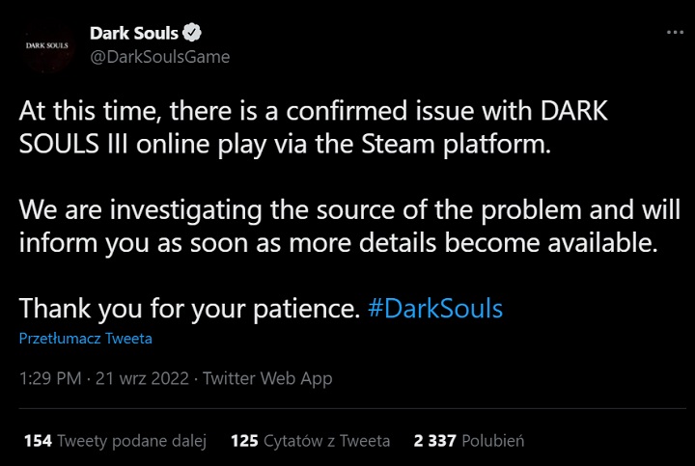This screenshot has height=466, width=695.
Task: Click the 1:29 PM tweet time
Action: pos(50,379)
